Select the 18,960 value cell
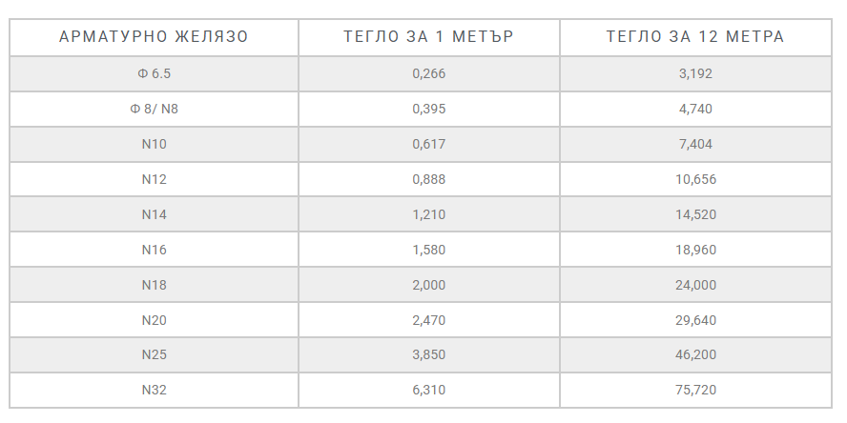 [695, 250]
